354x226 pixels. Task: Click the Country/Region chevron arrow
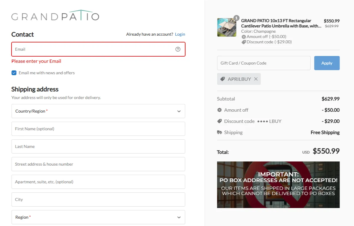pyautogui.click(x=179, y=111)
